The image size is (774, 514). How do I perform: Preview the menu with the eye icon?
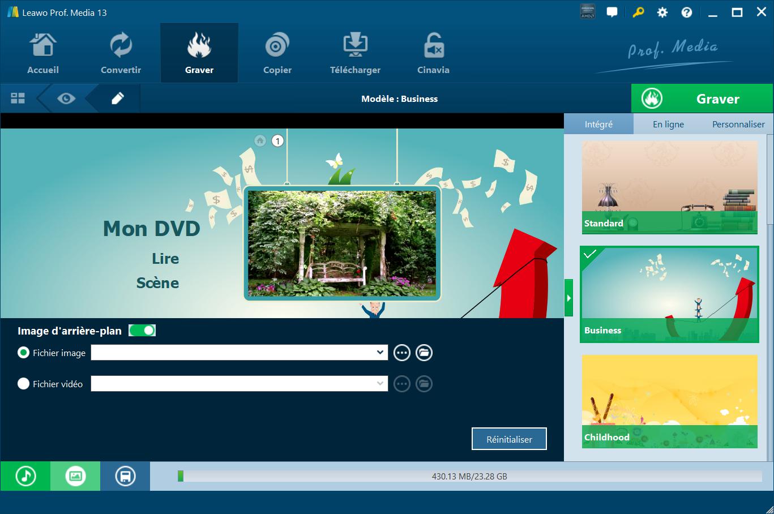click(x=66, y=98)
